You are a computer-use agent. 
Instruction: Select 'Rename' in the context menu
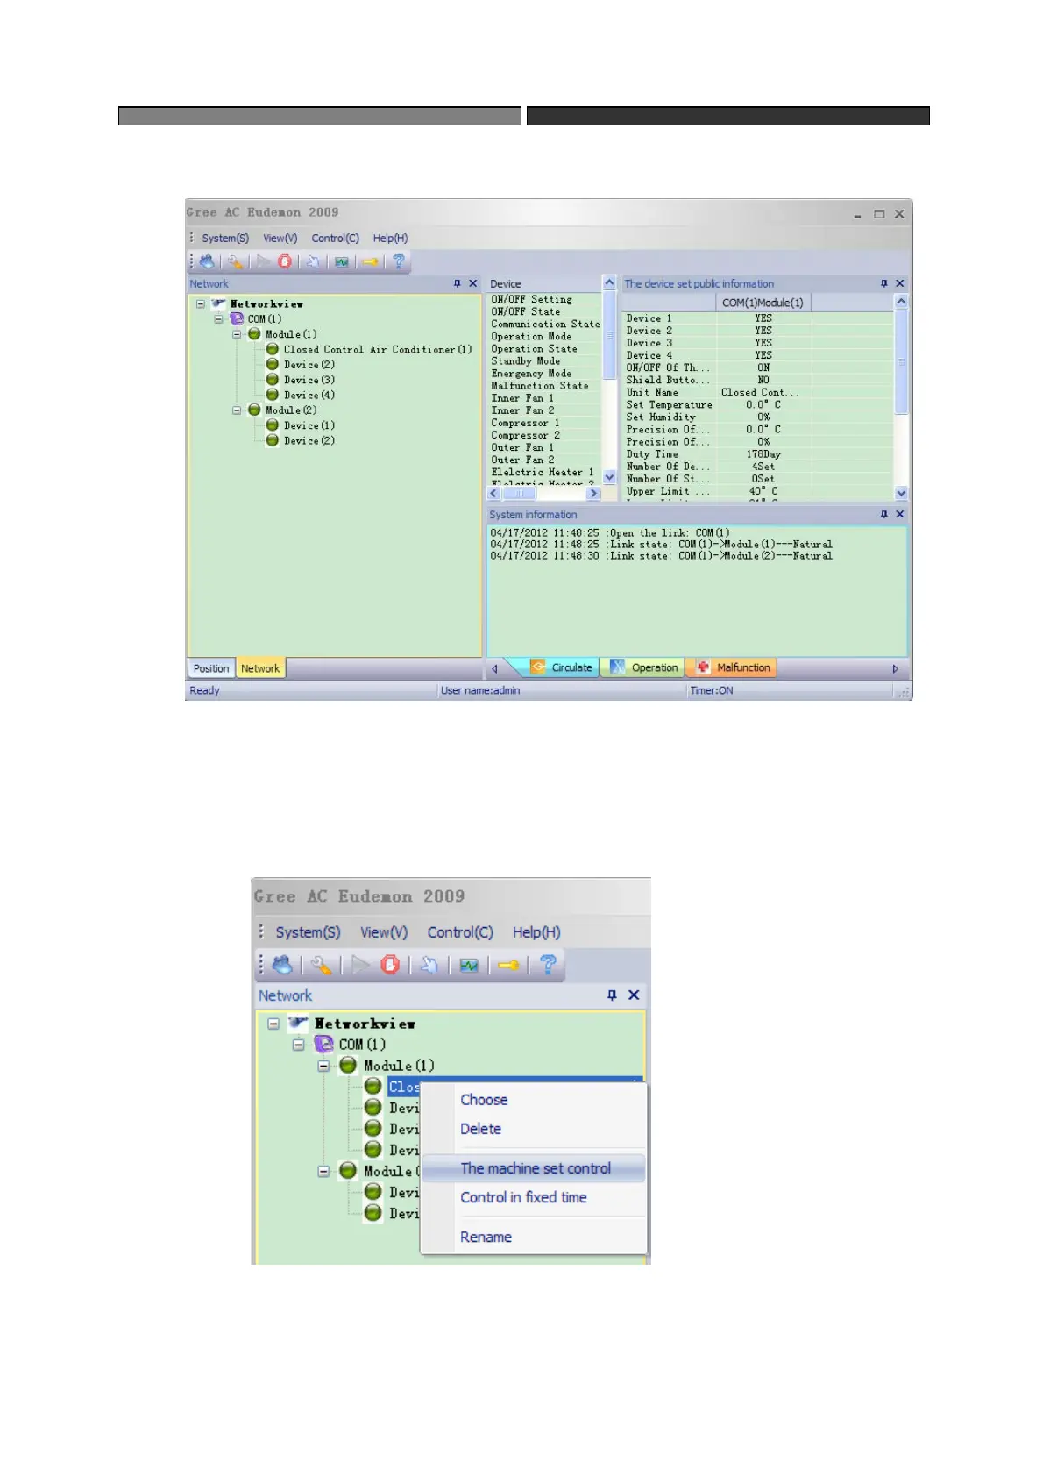[x=535, y=1237]
